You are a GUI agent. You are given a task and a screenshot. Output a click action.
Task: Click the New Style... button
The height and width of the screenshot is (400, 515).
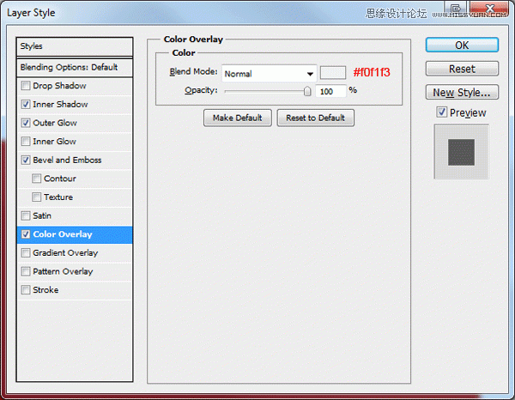click(462, 93)
